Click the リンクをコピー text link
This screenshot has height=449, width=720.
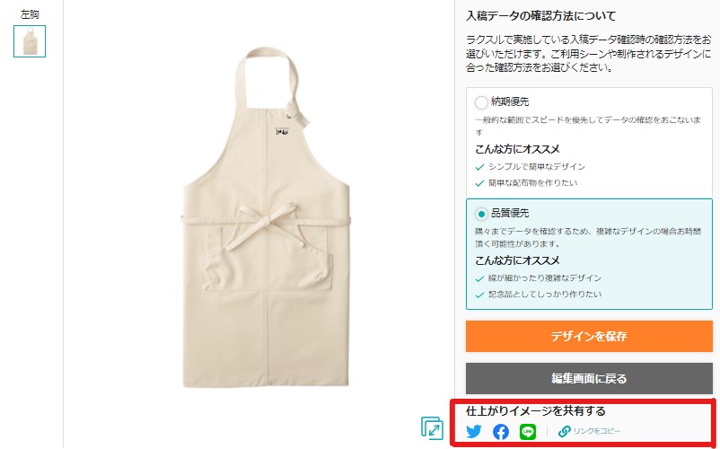click(596, 432)
